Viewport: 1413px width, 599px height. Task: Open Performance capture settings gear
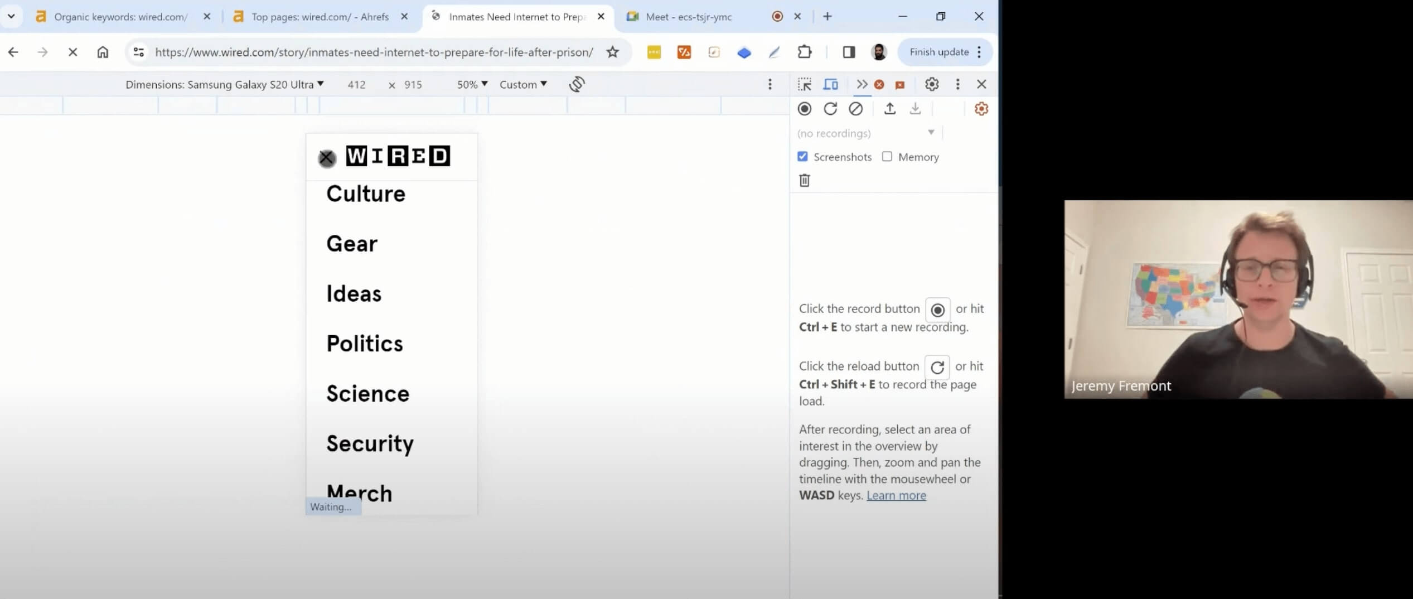[x=981, y=109]
